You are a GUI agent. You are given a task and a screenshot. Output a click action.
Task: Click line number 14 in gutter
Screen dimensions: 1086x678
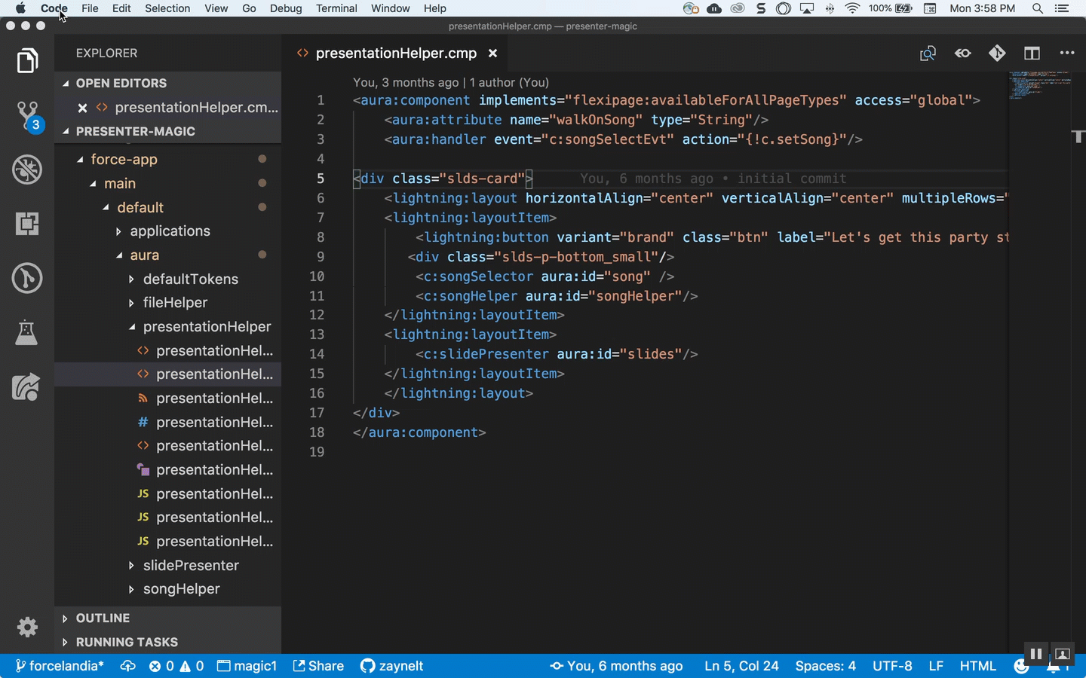317,354
